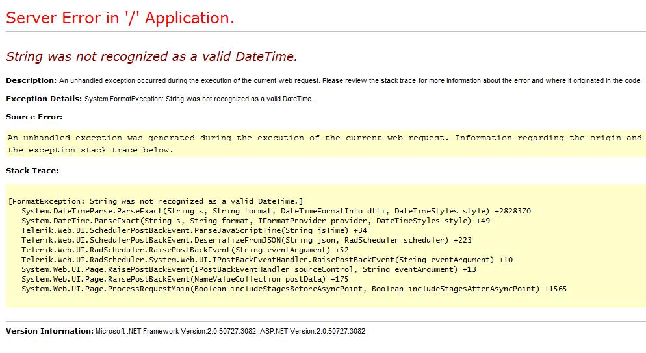
Task: Click the IPostBackEventHandler.RaisePostBackEvent +10 line
Action: (266, 260)
